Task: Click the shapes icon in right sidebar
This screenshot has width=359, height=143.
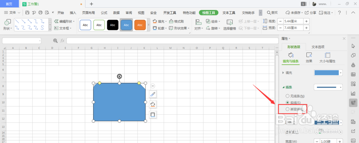Action: coord(353,55)
